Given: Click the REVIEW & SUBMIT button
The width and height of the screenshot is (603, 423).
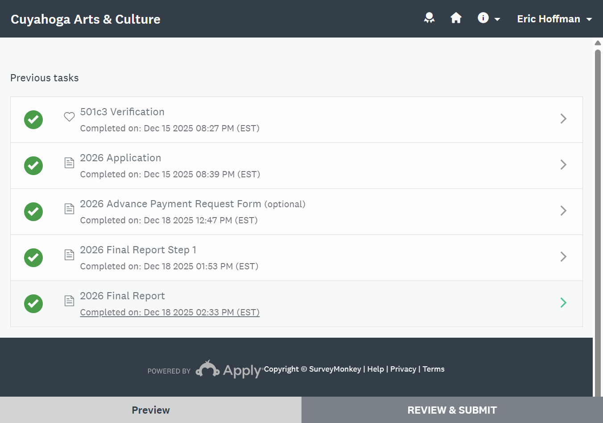Looking at the screenshot, I should [x=452, y=410].
